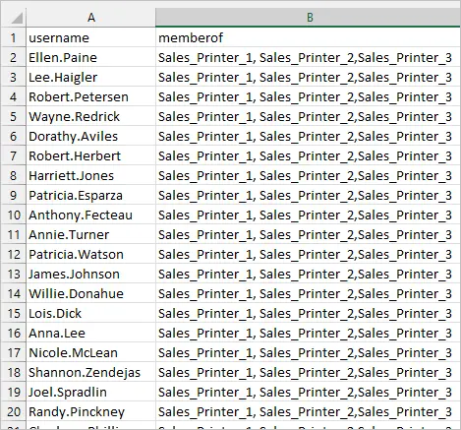Select the Willie.Donahue cell
This screenshot has width=461, height=430.
(x=91, y=293)
